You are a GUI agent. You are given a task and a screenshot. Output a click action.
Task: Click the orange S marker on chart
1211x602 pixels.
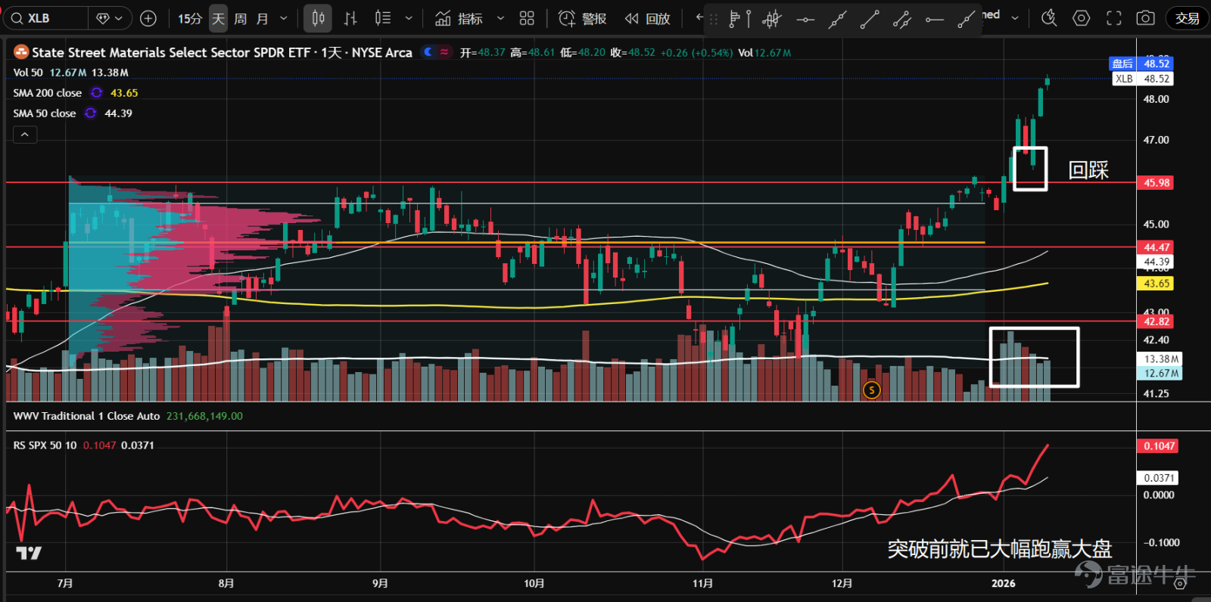872,390
